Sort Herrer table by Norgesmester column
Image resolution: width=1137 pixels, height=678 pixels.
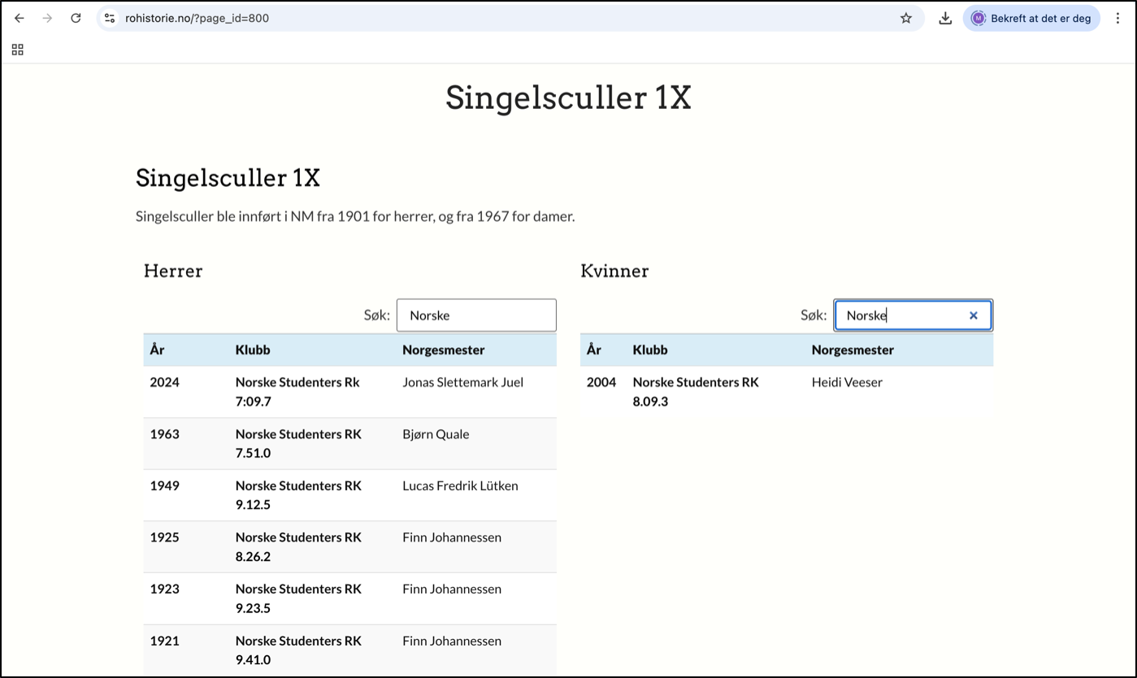(x=443, y=350)
